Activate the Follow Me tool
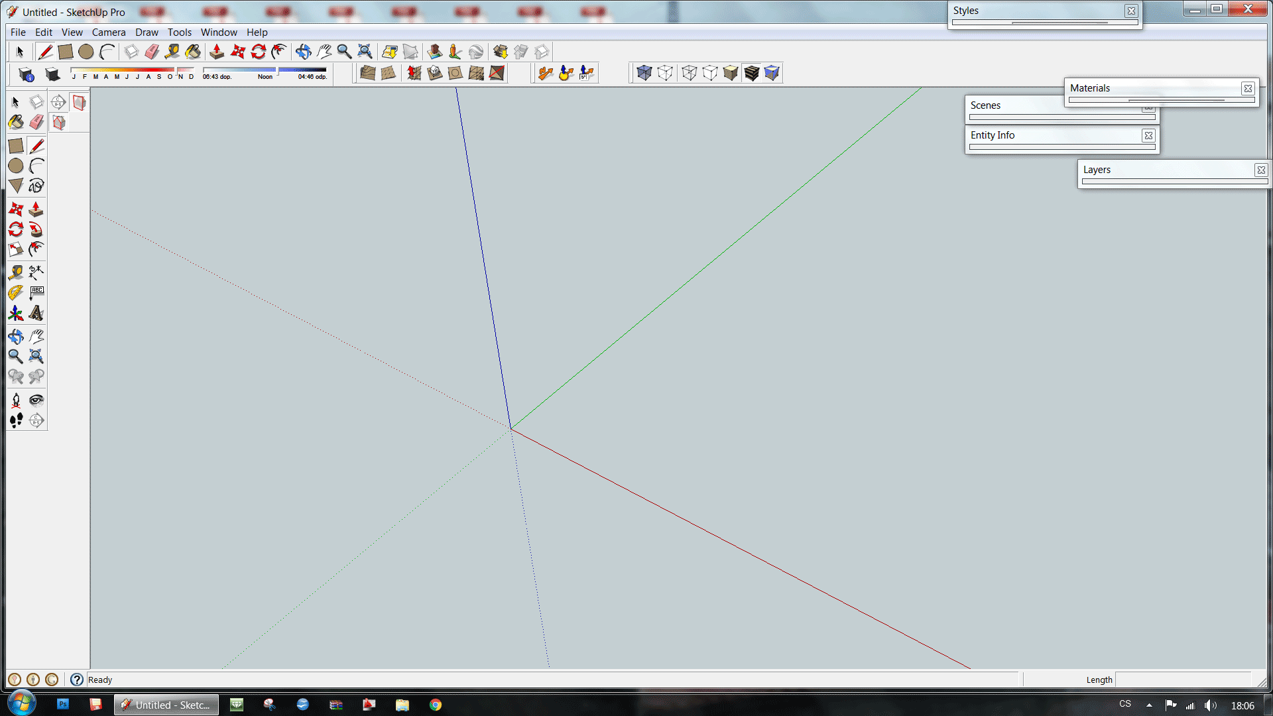The image size is (1273, 716). (x=36, y=229)
